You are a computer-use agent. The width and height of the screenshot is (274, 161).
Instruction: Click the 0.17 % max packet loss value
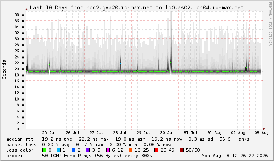point(90,145)
